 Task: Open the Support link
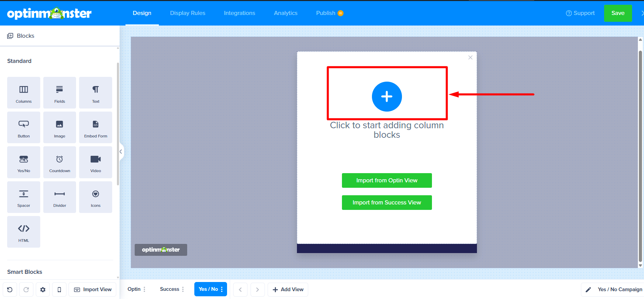click(x=580, y=13)
